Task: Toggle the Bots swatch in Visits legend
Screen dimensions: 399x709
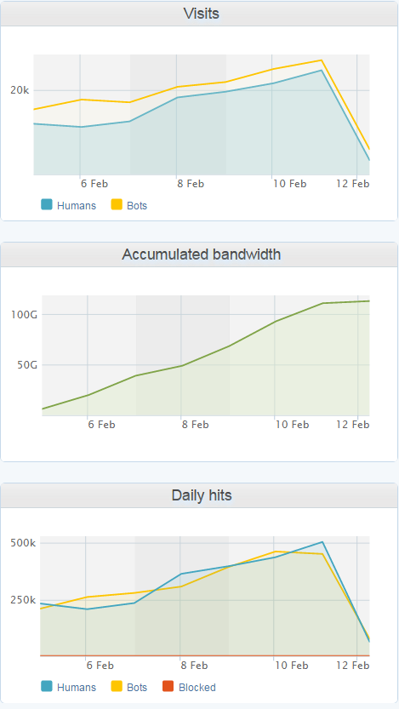Action: tap(117, 205)
